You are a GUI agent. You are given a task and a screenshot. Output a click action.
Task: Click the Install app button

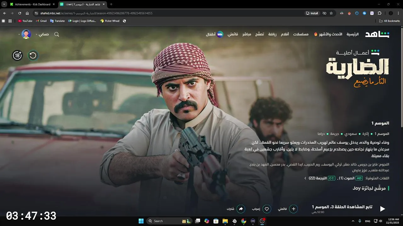pyautogui.click(x=312, y=13)
